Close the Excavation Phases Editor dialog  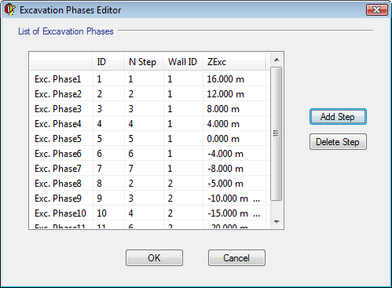pyautogui.click(x=376, y=10)
